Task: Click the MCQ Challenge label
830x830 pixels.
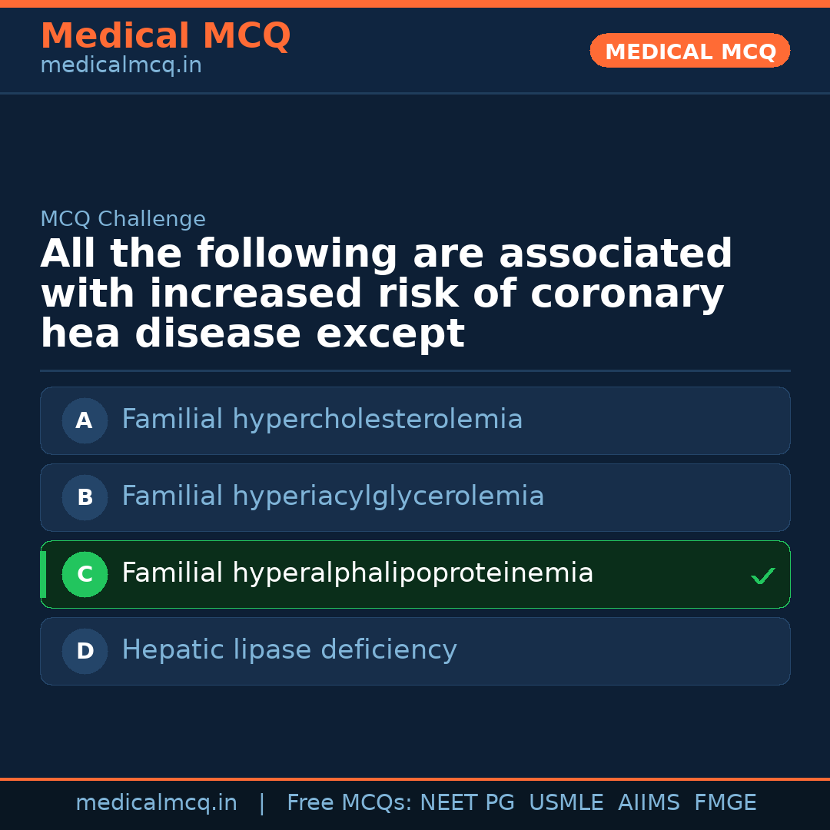Action: pyautogui.click(x=123, y=219)
